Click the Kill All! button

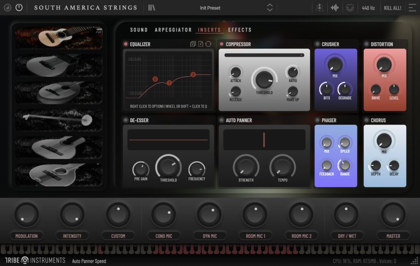click(x=393, y=8)
